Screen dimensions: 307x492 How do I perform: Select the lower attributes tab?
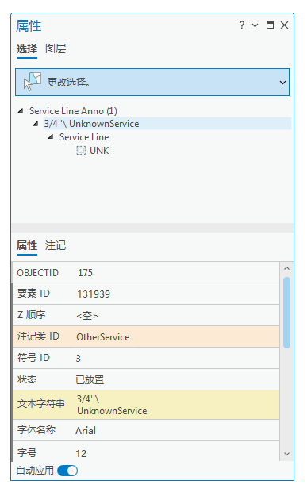(27, 246)
